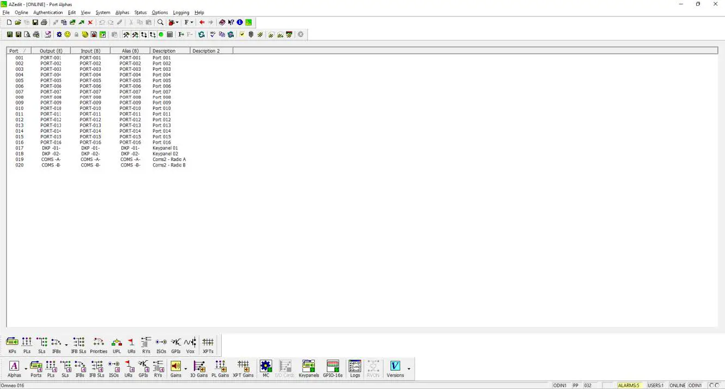Screen dimensions: 725x389
Task: Select the Coms2 - Radio B description
Action: click(169, 165)
